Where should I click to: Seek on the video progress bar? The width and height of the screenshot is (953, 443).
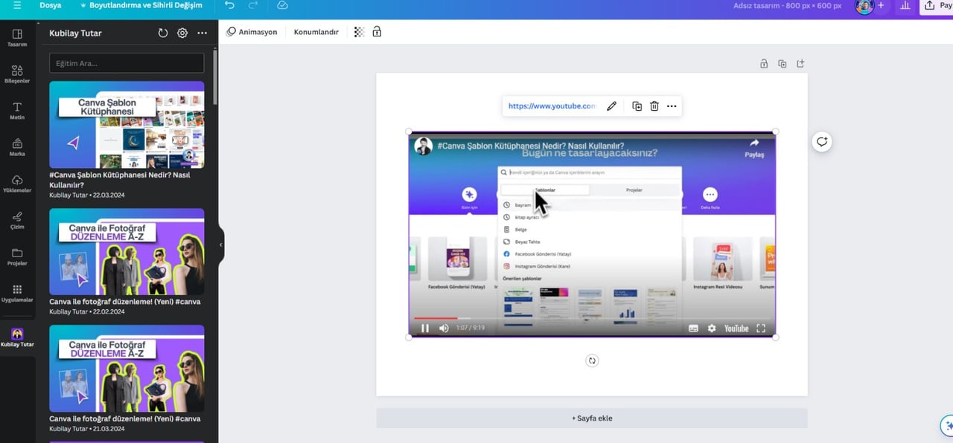coord(592,318)
